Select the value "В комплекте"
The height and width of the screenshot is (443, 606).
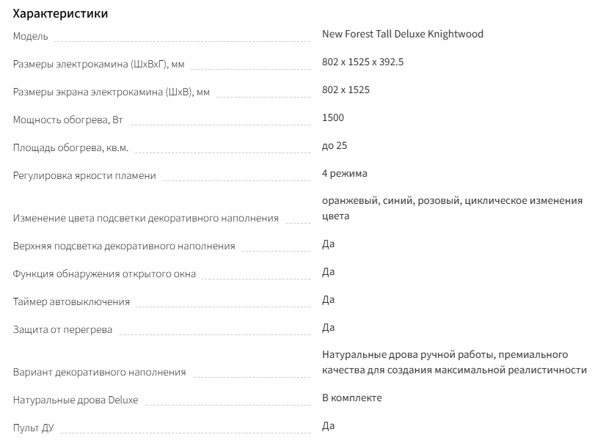[x=352, y=398]
